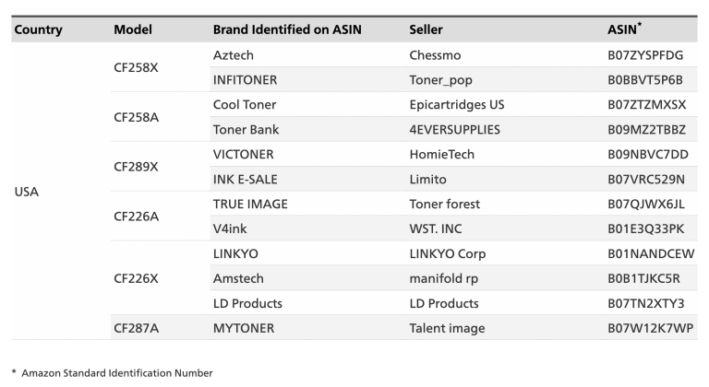This screenshot has width=709, height=387.
Task: Select the CF258X model cell
Action: pos(136,67)
